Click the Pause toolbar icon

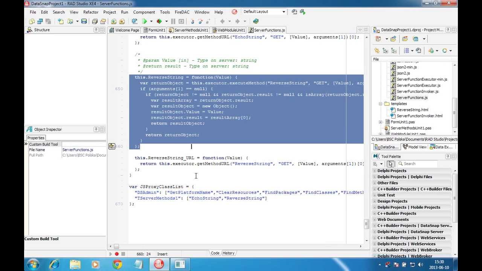173,21
